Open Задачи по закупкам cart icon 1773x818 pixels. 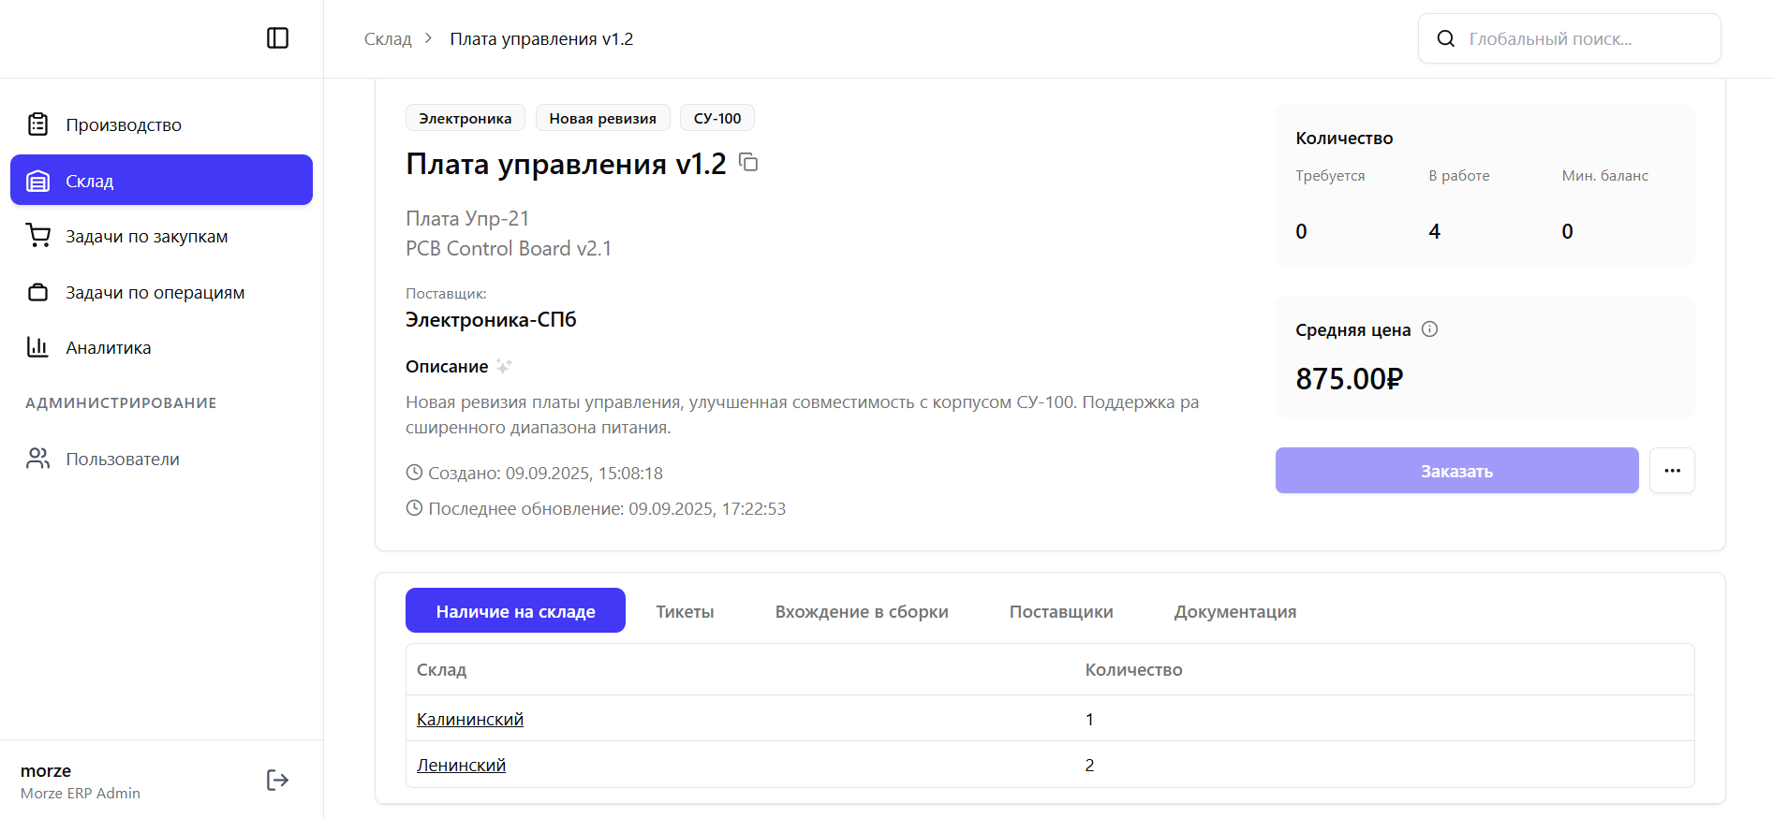[x=38, y=236]
